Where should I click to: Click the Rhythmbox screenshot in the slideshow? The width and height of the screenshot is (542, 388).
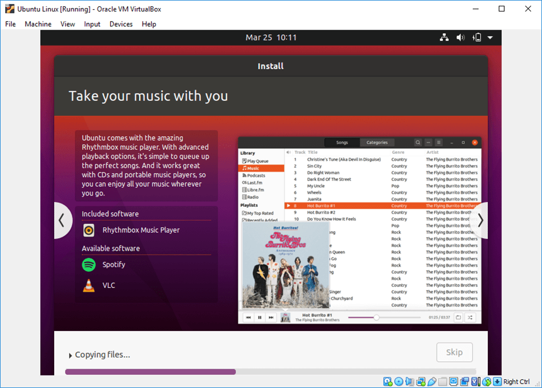360,230
